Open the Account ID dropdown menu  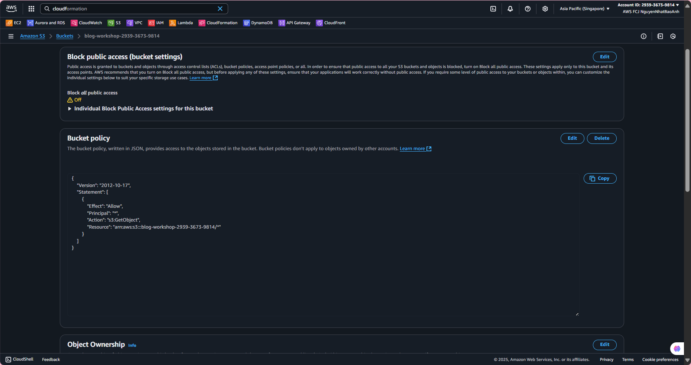click(648, 5)
